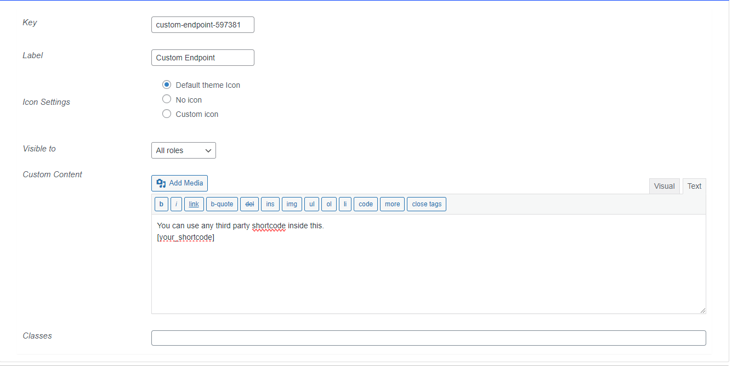Click the ol list quicktag
Image resolution: width=732 pixels, height=366 pixels.
(x=329, y=204)
